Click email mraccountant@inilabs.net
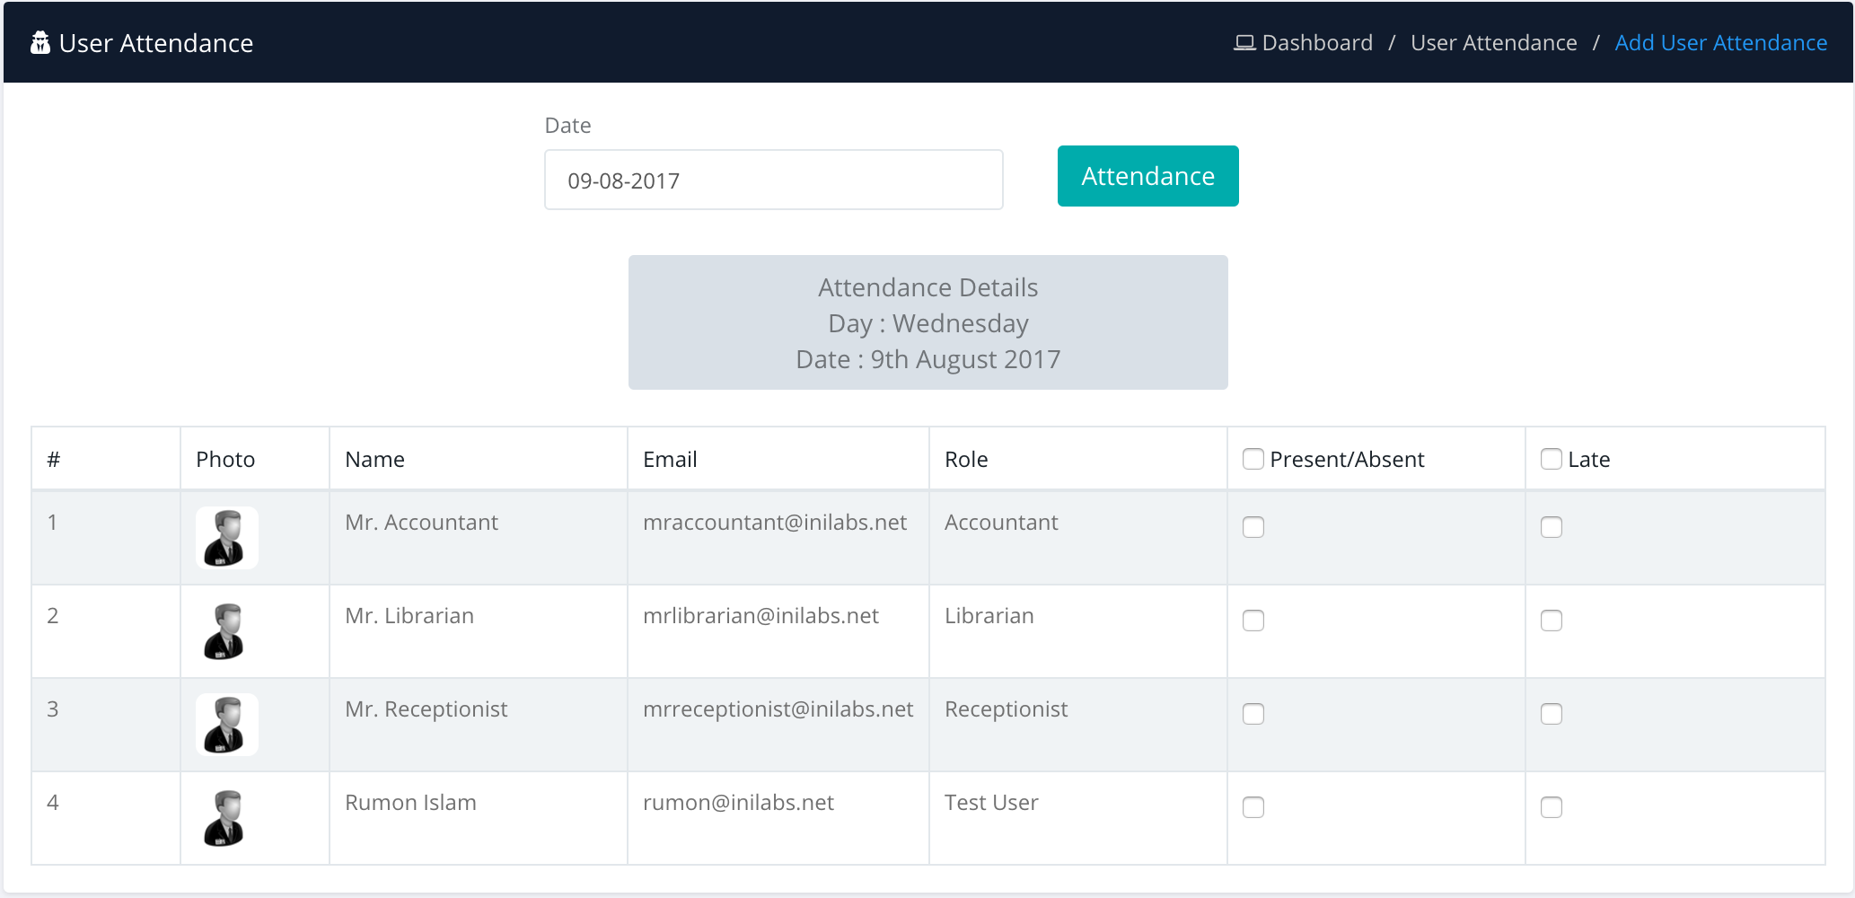1855x898 pixels. point(775,522)
